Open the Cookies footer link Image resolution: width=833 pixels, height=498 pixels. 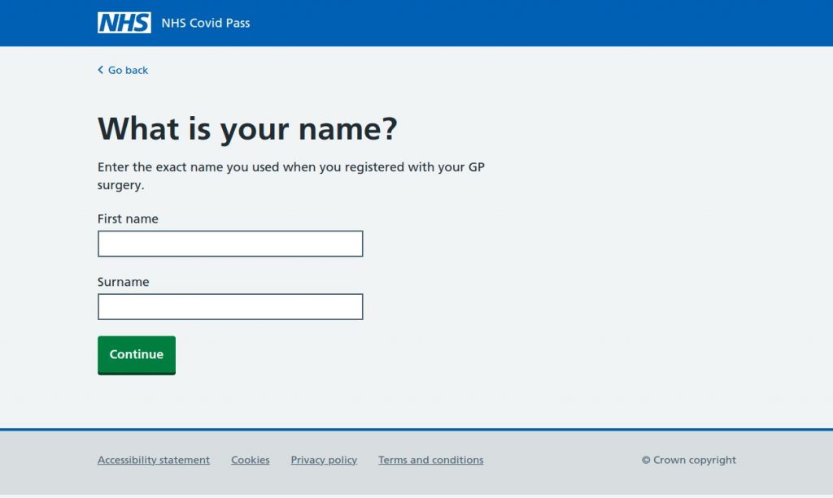[x=251, y=460]
